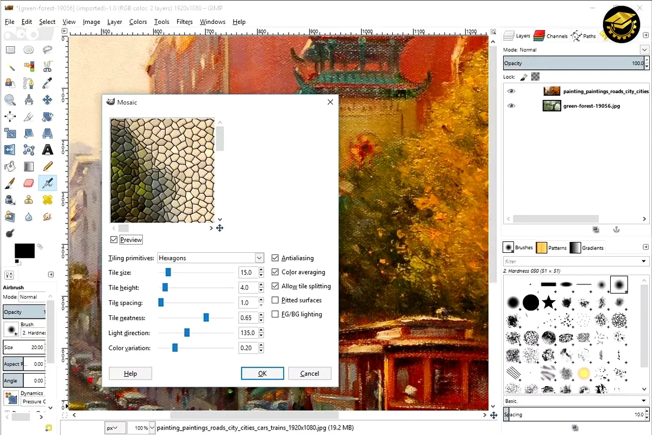Select the Ellipse Select tool
652x435 pixels.
(29, 50)
